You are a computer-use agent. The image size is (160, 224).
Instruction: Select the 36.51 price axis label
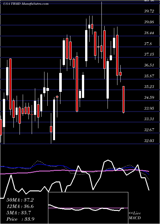click(x=149, y=65)
